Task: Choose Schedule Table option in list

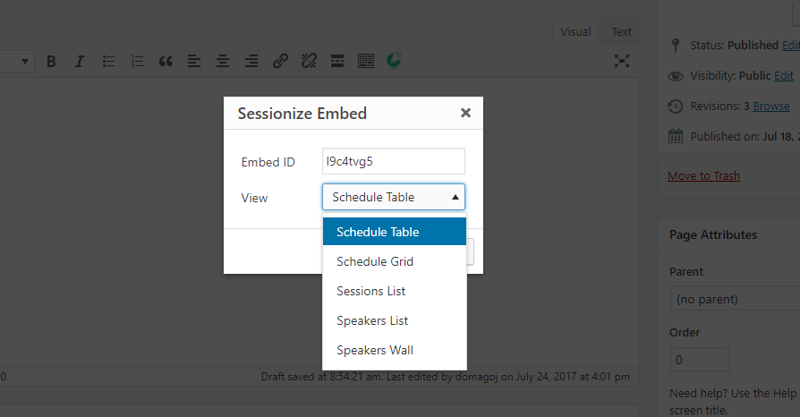Action: pos(395,232)
